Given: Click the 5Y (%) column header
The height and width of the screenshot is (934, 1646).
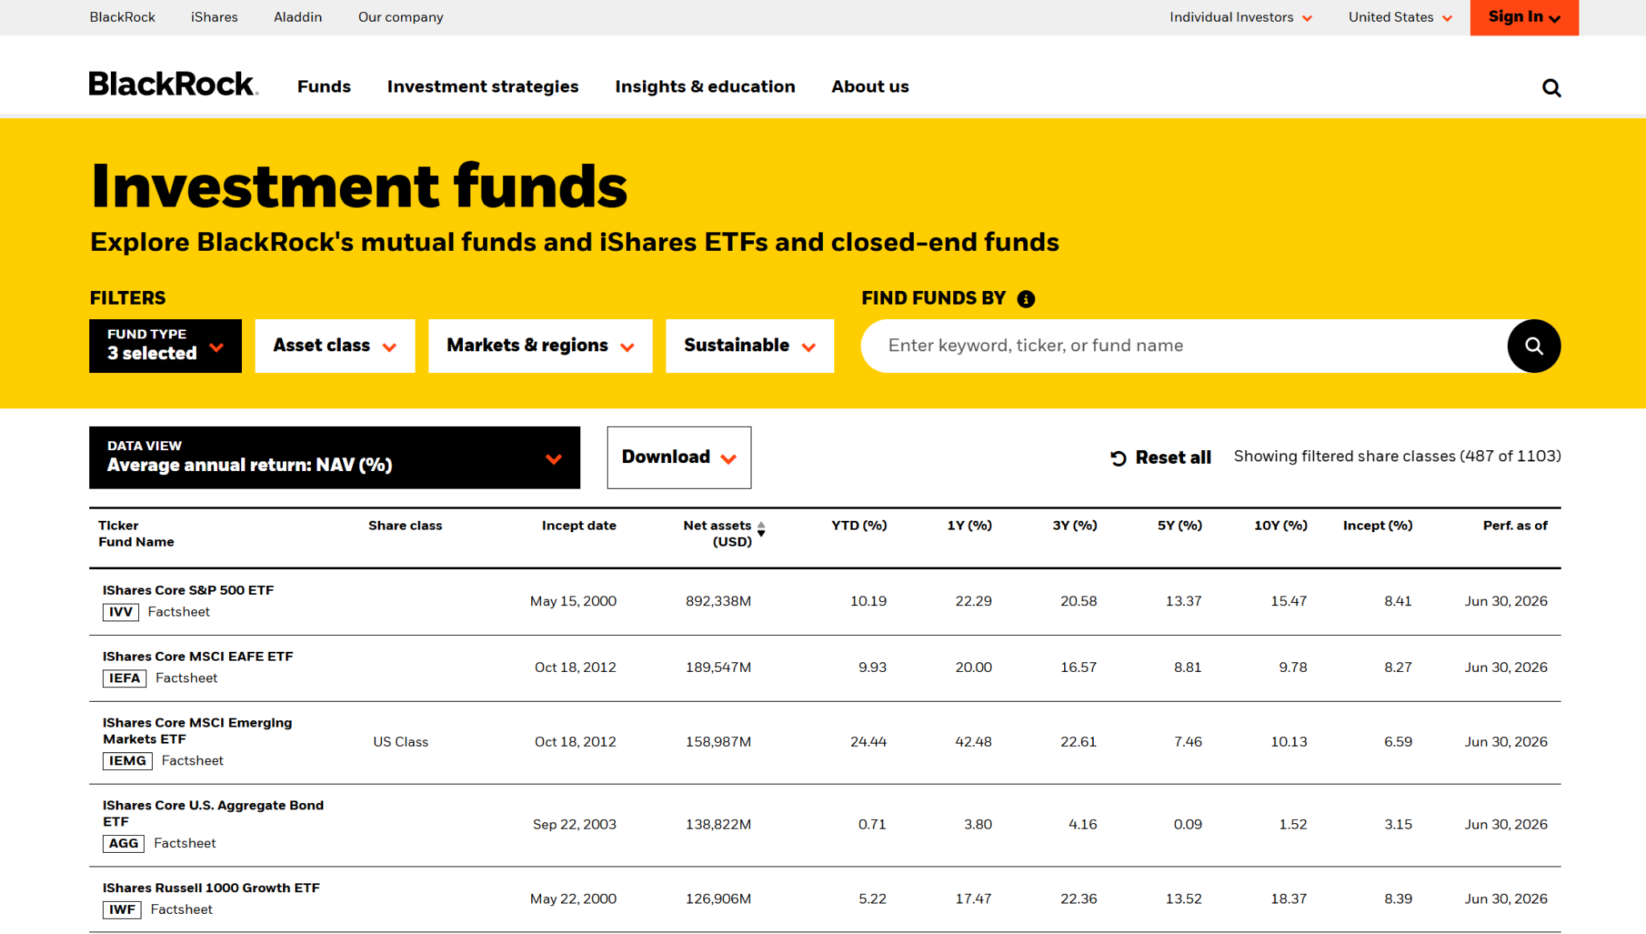Looking at the screenshot, I should [1180, 526].
